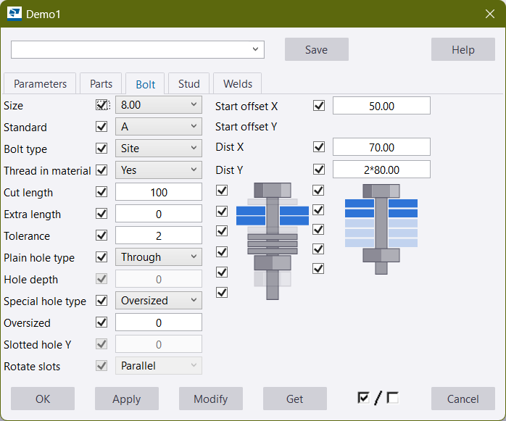Click the Cut length field showing 100
The height and width of the screenshot is (421, 506).
point(159,192)
